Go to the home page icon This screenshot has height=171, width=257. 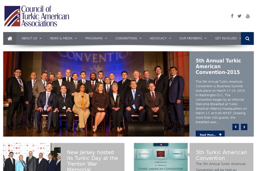tap(10, 38)
